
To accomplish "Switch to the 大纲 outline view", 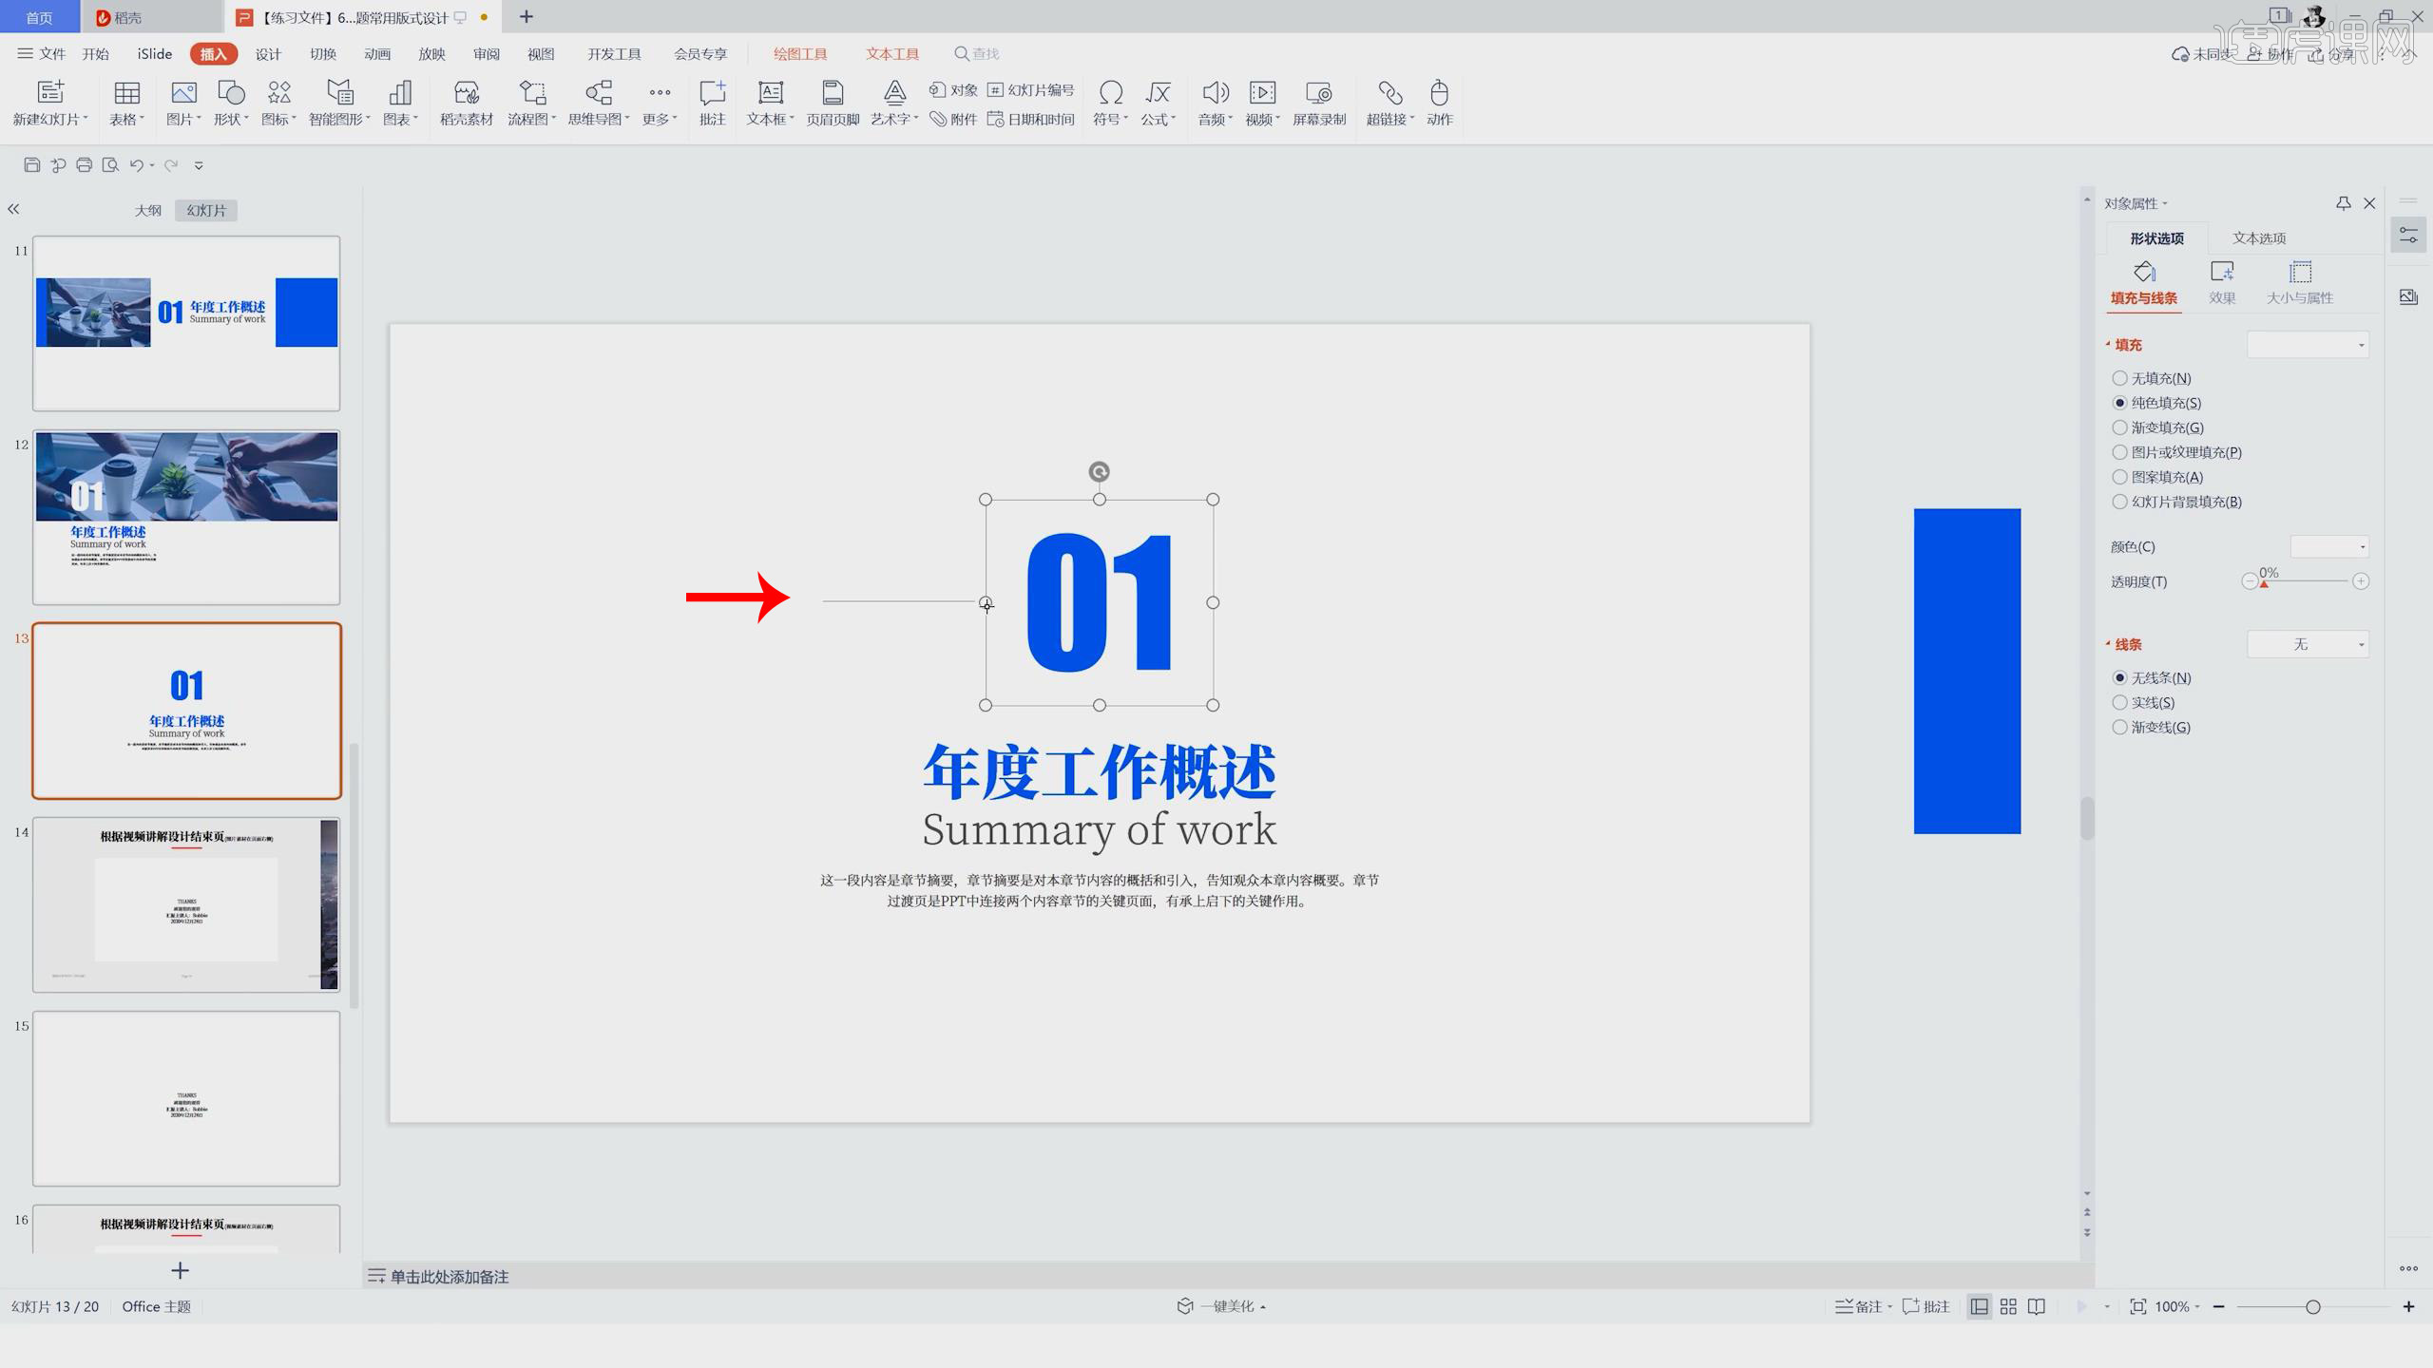I will tap(147, 211).
